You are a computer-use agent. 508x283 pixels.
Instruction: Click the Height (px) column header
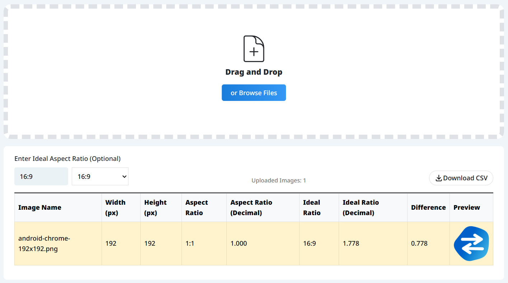161,208
